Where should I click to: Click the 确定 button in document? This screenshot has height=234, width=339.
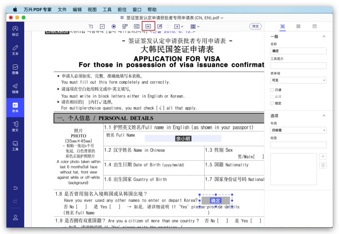point(215,201)
